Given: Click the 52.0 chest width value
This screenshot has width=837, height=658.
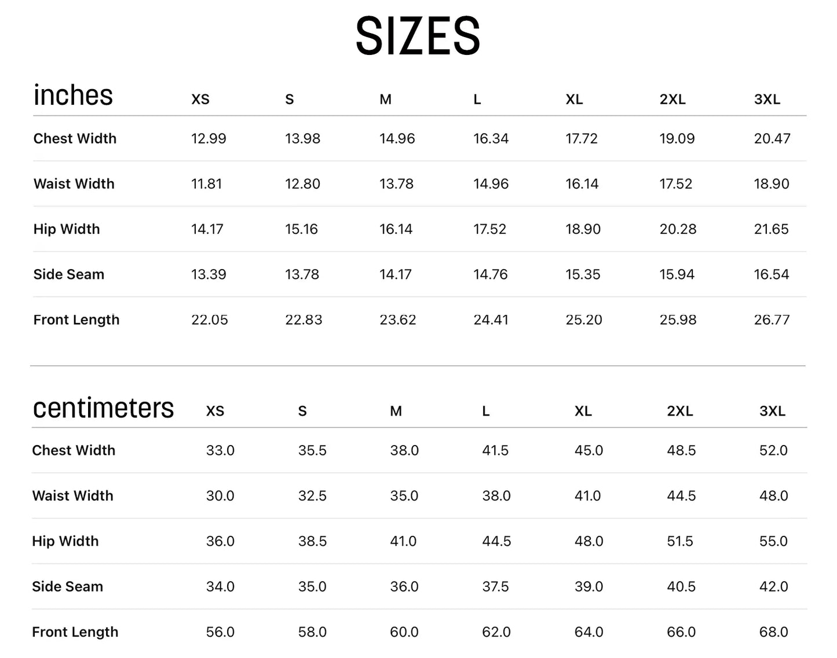Looking at the screenshot, I should [773, 451].
